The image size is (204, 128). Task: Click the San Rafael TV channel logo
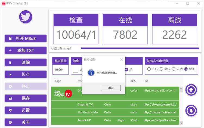[63, 94]
